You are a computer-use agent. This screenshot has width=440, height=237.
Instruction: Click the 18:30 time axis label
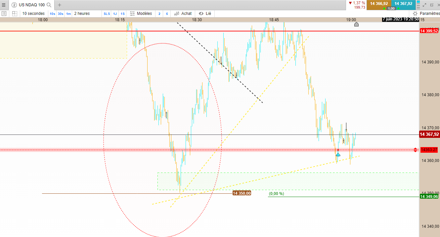coord(197,20)
